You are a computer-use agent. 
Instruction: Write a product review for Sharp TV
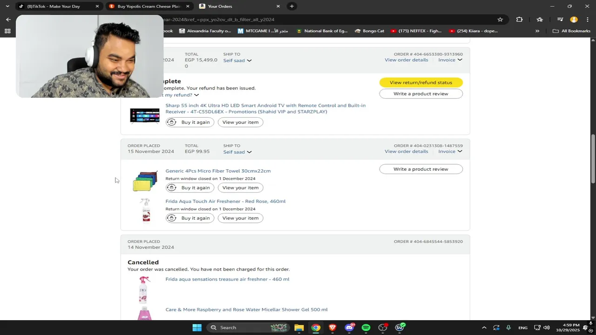(421, 94)
